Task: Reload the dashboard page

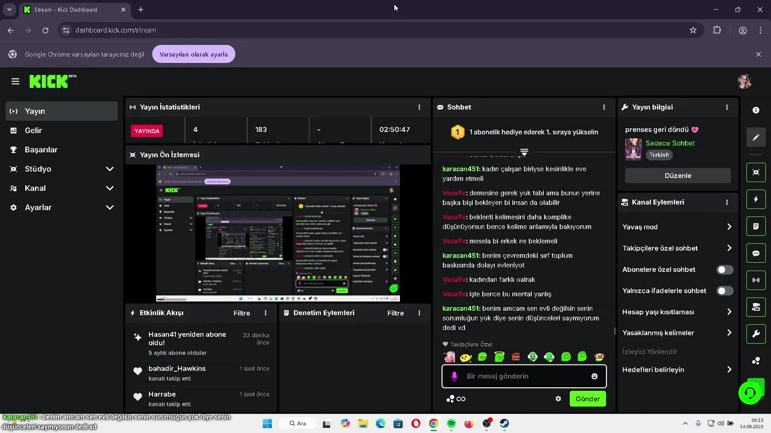Action: [45, 30]
